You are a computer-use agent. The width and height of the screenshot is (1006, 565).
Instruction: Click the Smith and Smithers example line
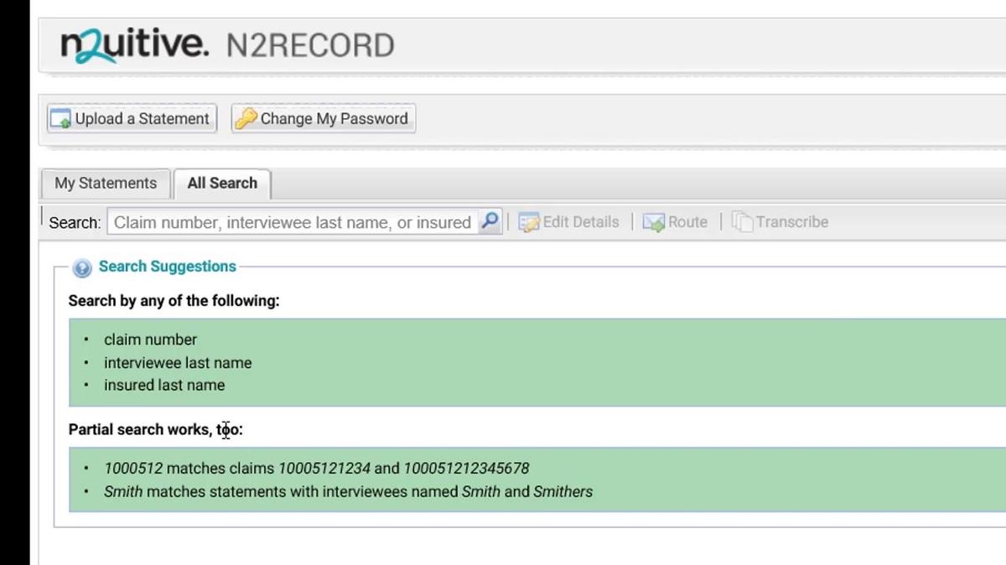coord(348,492)
